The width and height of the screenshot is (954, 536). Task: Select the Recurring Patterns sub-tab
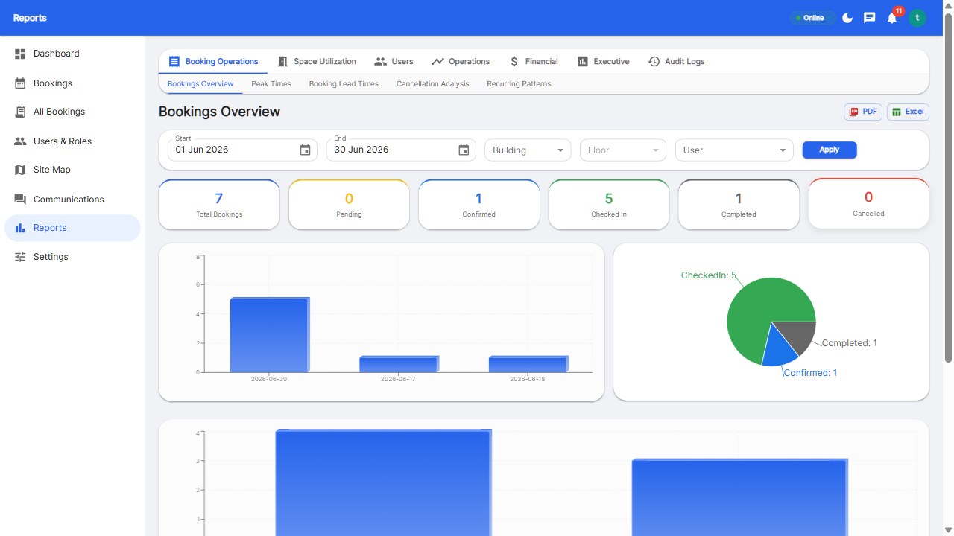pyautogui.click(x=519, y=84)
